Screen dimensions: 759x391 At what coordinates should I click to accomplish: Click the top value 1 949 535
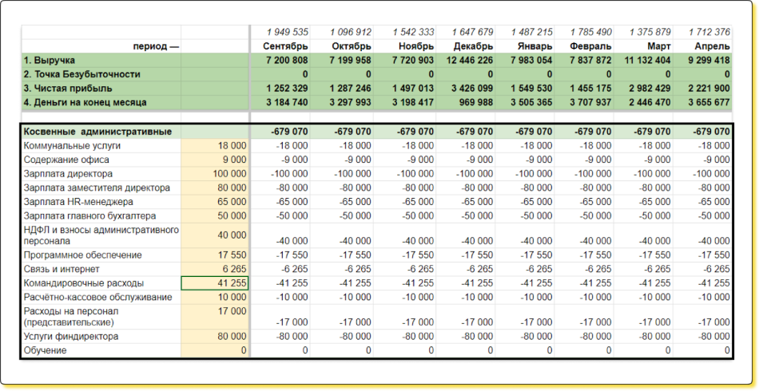coord(280,32)
